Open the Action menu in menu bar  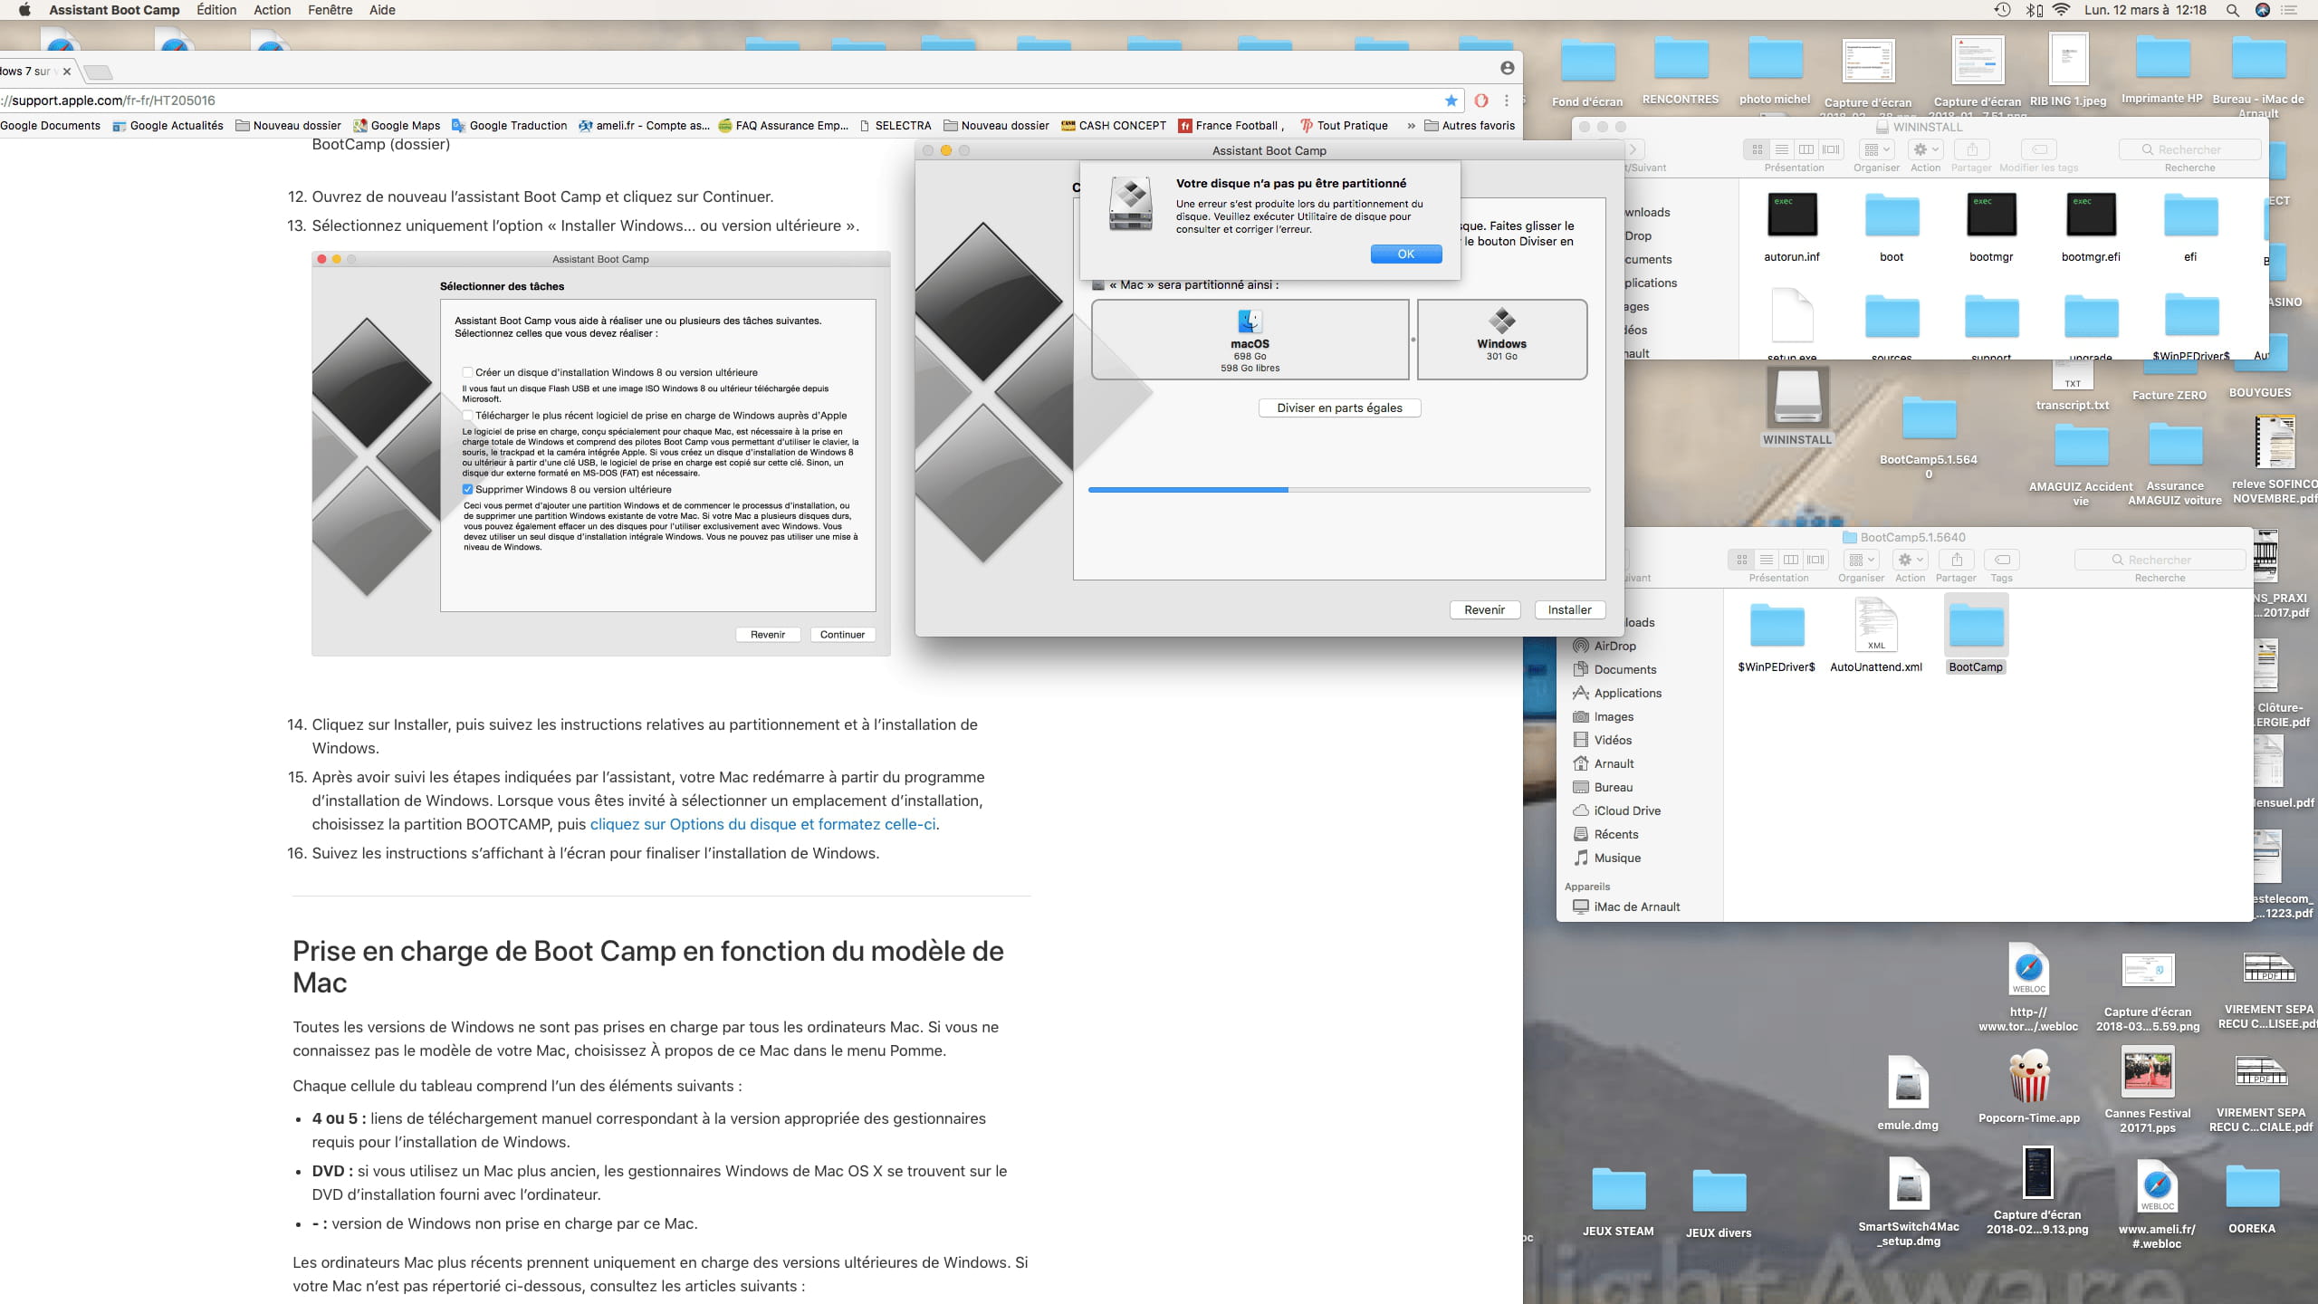(272, 10)
